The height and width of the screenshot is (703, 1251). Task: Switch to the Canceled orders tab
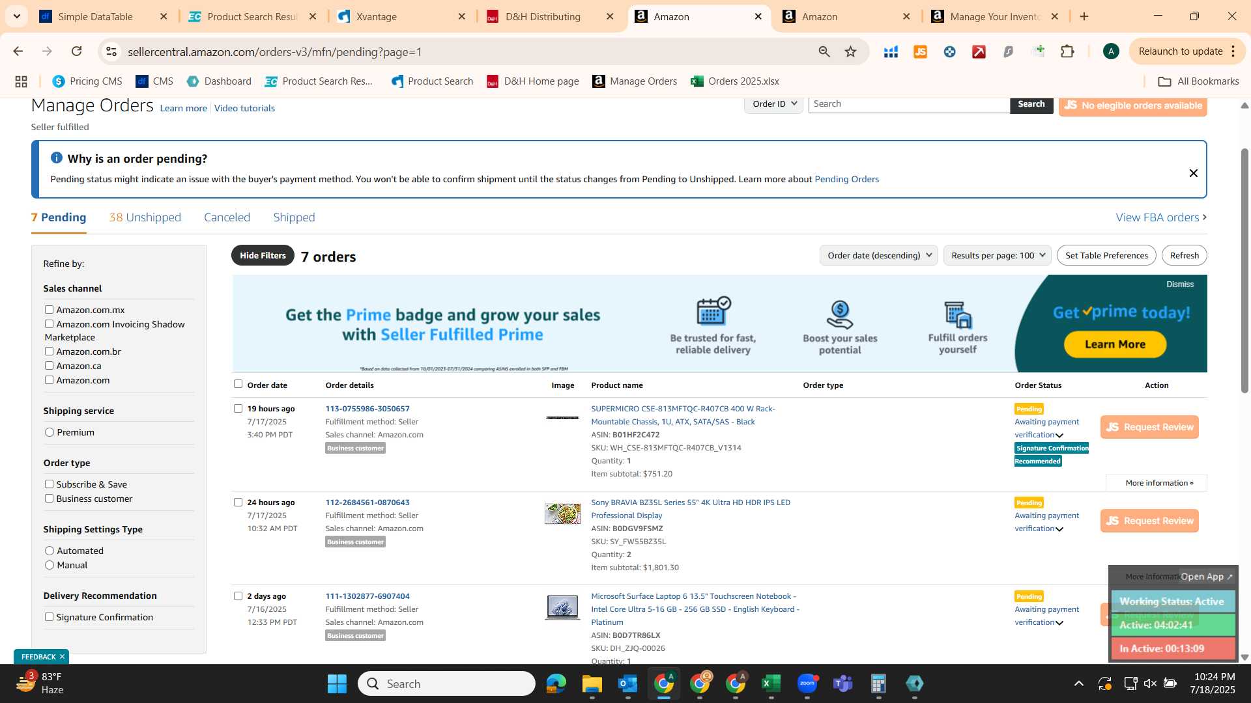(227, 217)
